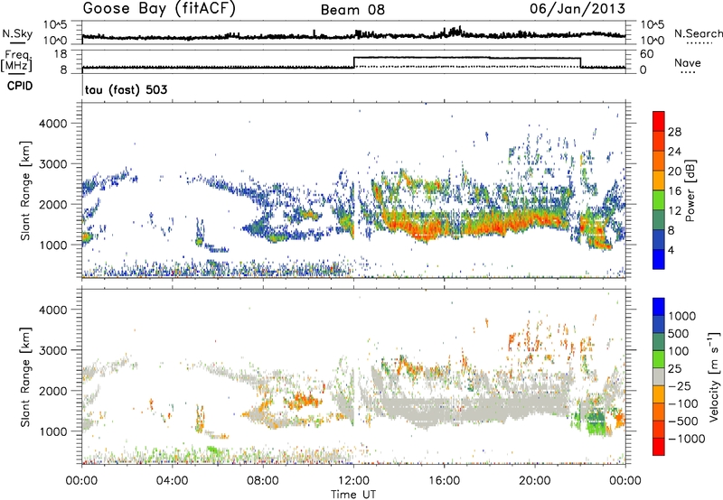
Task: Click the "-1000" label on Velocity colorbar
Action: click(687, 439)
